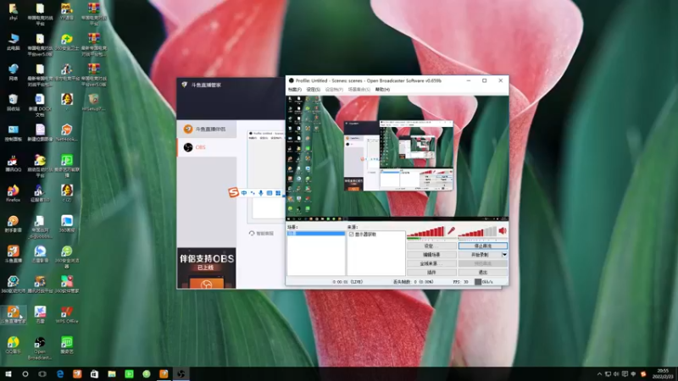Viewport: 678px width, 381px height.
Task: Click the Sogou S logo on the IME bar
Action: pos(234,192)
